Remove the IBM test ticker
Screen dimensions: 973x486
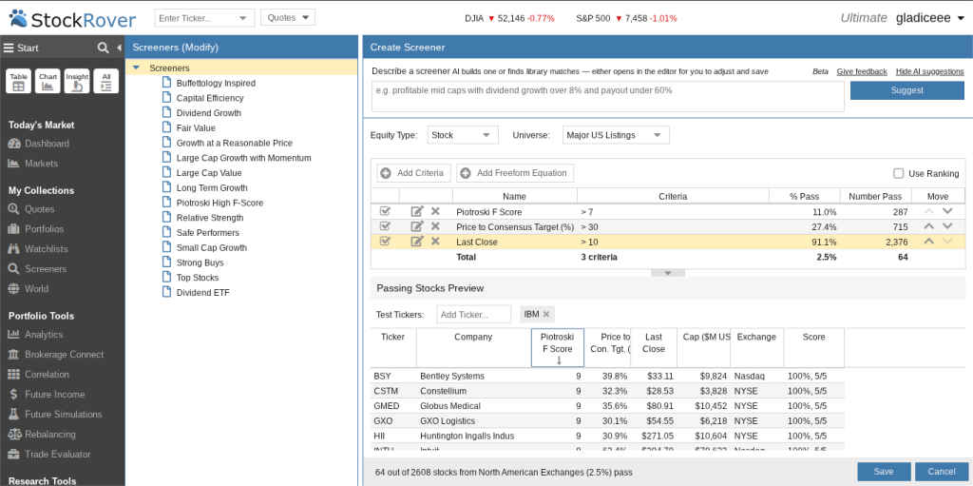pyautogui.click(x=546, y=315)
